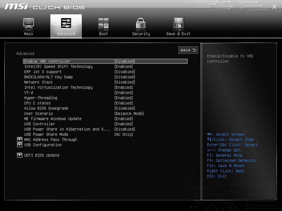Toggle Hyper-Threading Enabled value
The width and height of the screenshot is (282, 211).
click(124, 98)
